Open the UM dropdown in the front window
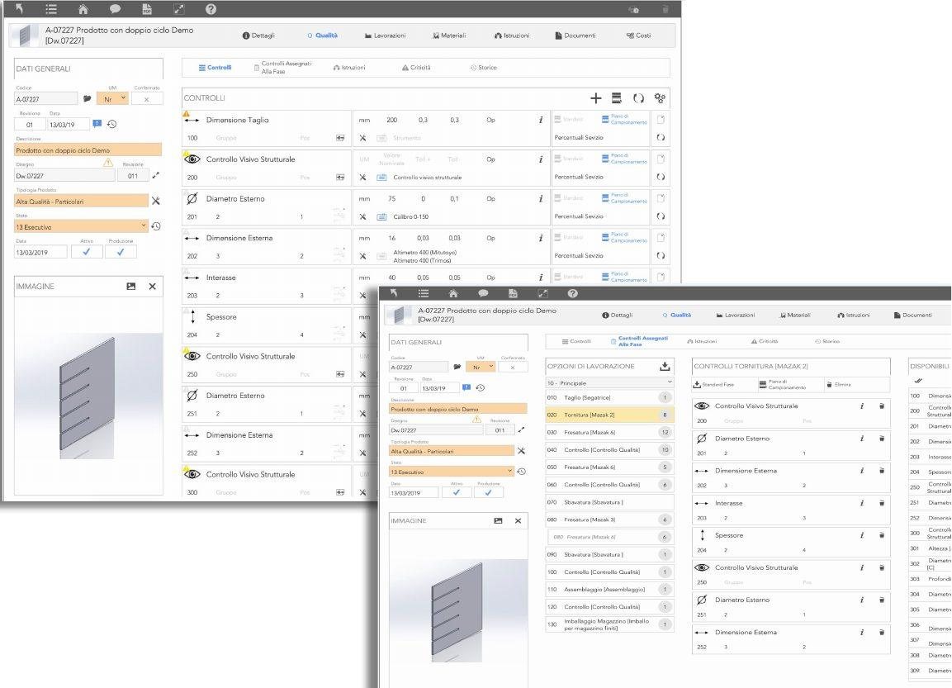952x688 pixels. coord(481,368)
